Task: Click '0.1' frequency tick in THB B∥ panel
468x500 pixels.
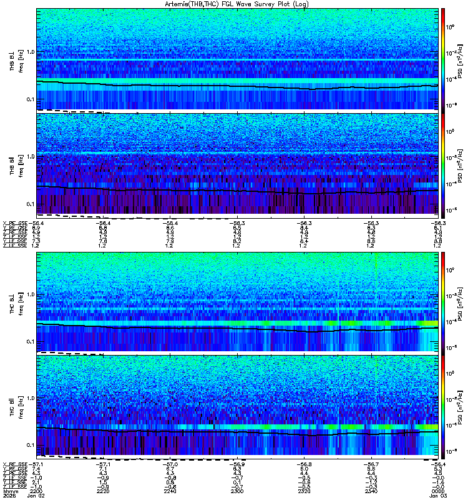Action: coord(31,204)
